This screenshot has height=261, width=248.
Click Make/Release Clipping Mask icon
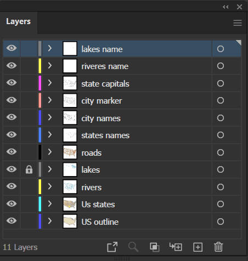tap(155, 247)
